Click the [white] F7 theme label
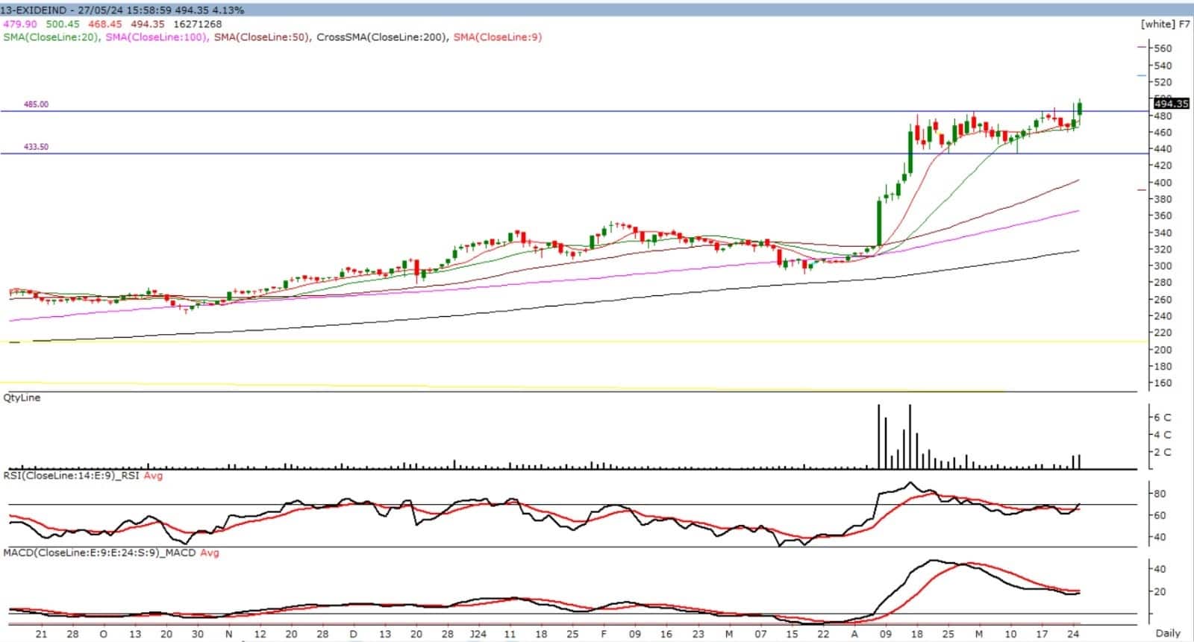This screenshot has width=1194, height=642. point(1165,24)
